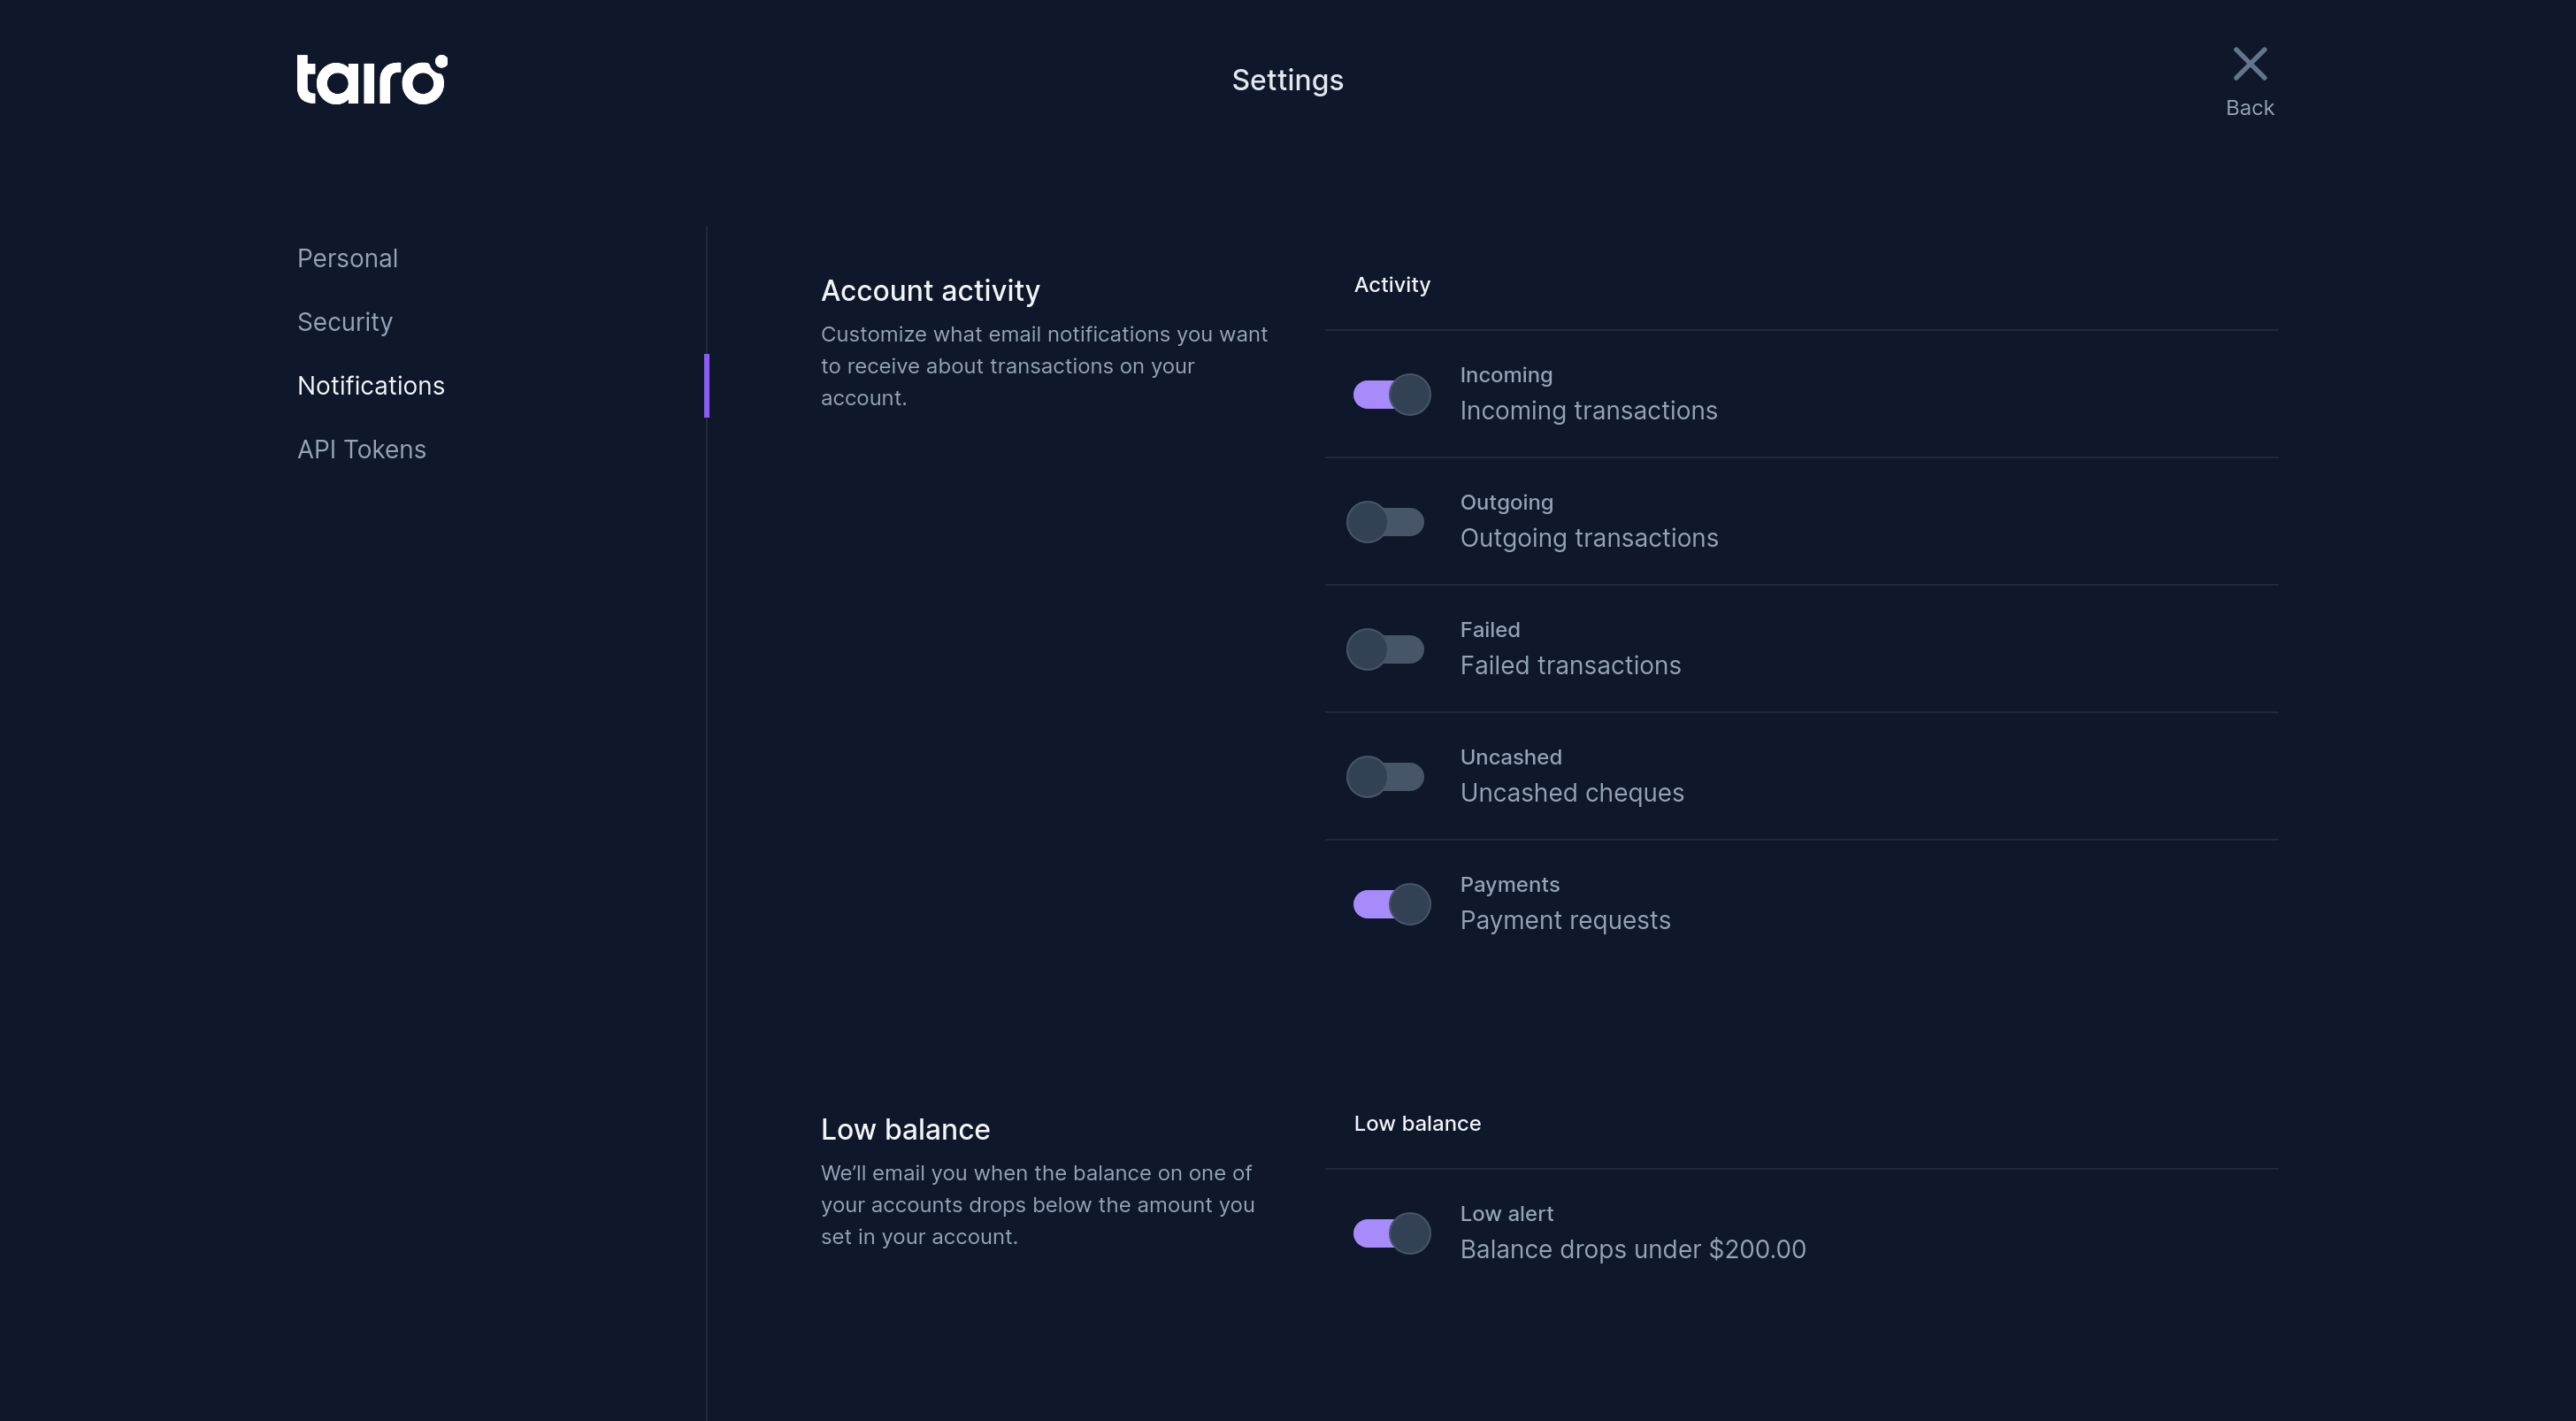Click the Back label text
The image size is (2576, 1421).
click(x=2249, y=108)
